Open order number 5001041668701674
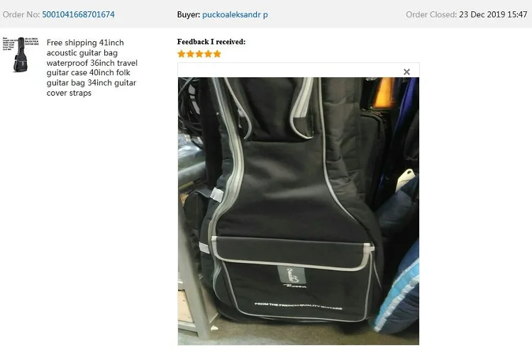This screenshot has height=355, width=532. [x=78, y=15]
